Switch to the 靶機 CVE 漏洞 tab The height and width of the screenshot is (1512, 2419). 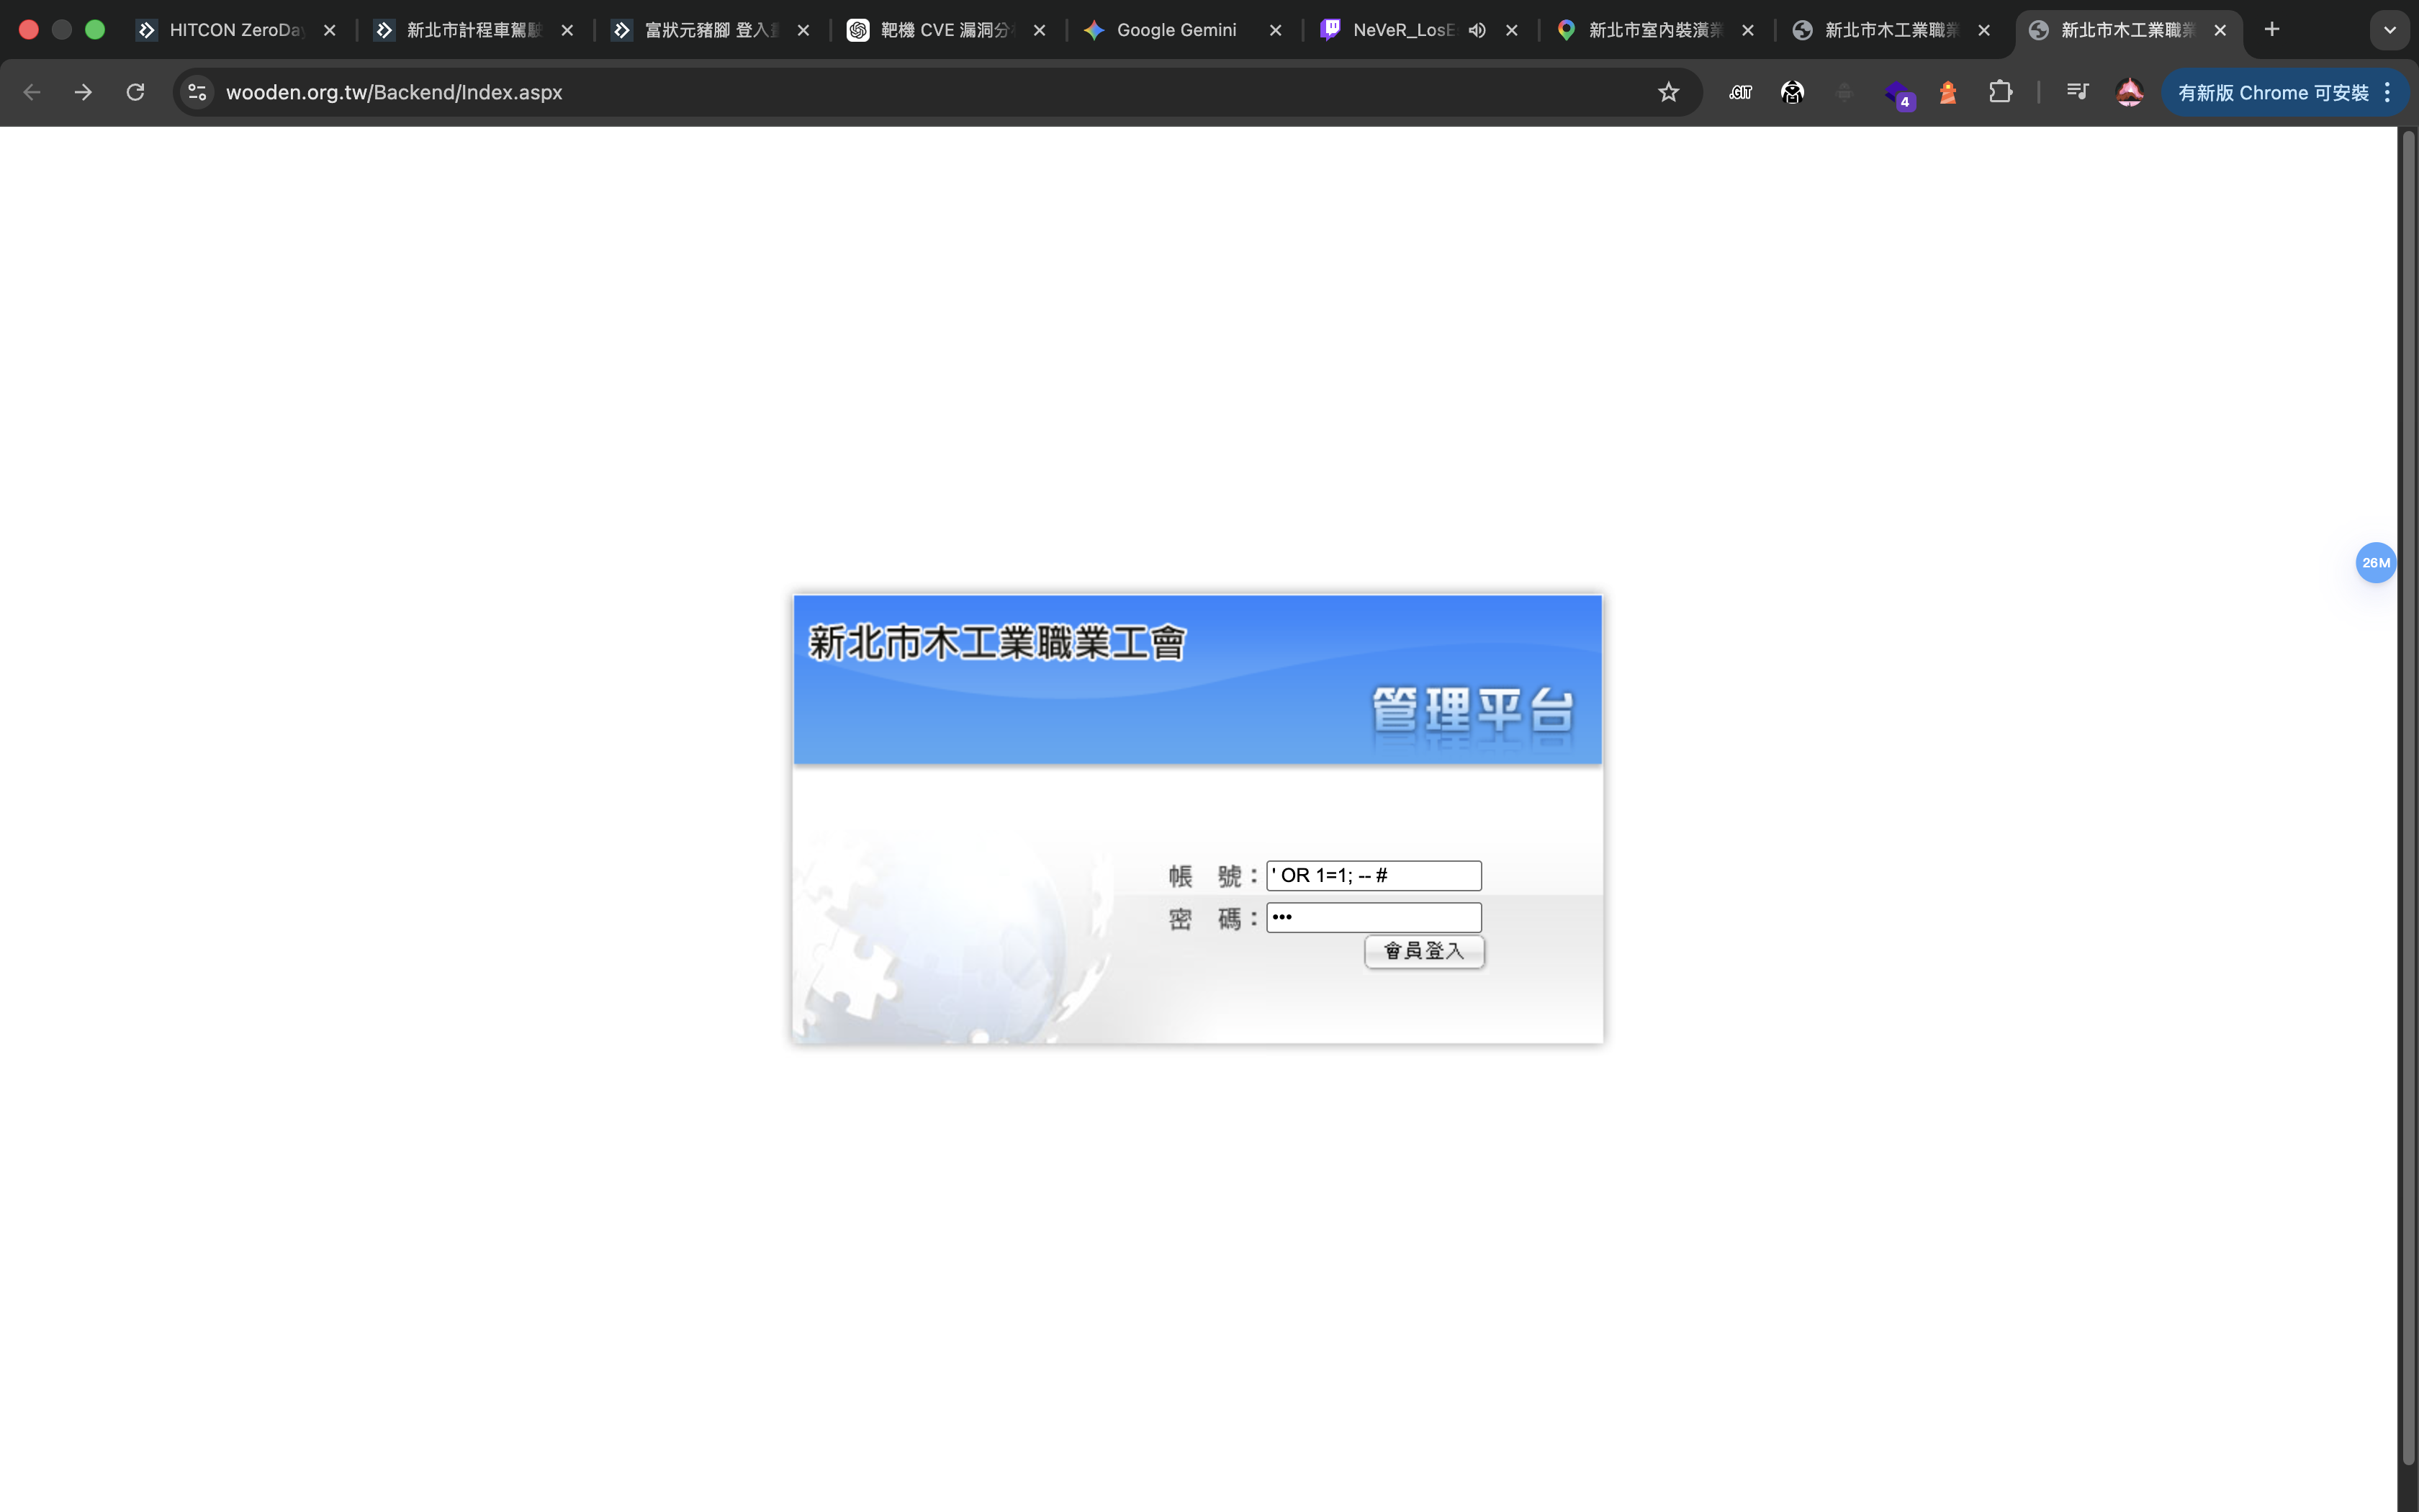pyautogui.click(x=945, y=30)
